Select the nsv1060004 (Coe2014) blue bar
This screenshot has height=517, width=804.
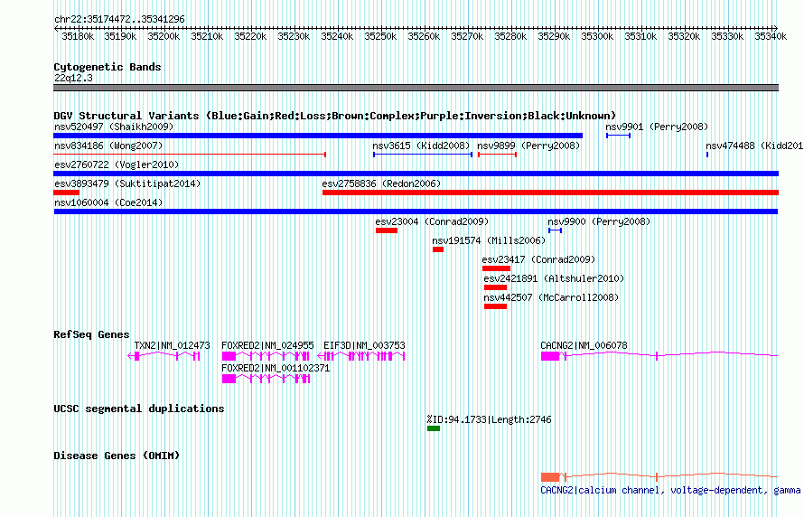click(416, 211)
